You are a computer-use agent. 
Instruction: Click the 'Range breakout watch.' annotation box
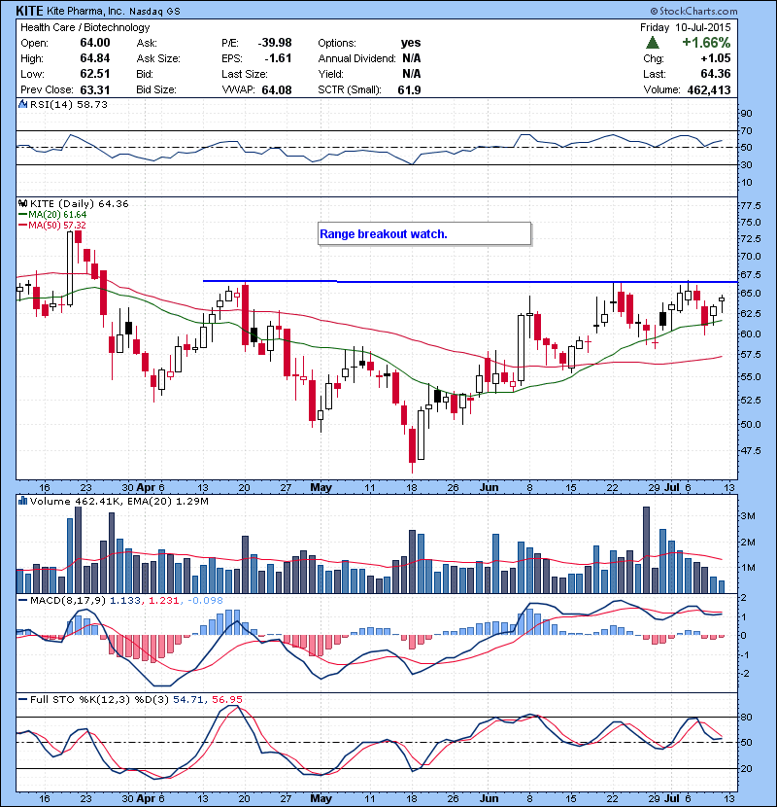(x=424, y=234)
